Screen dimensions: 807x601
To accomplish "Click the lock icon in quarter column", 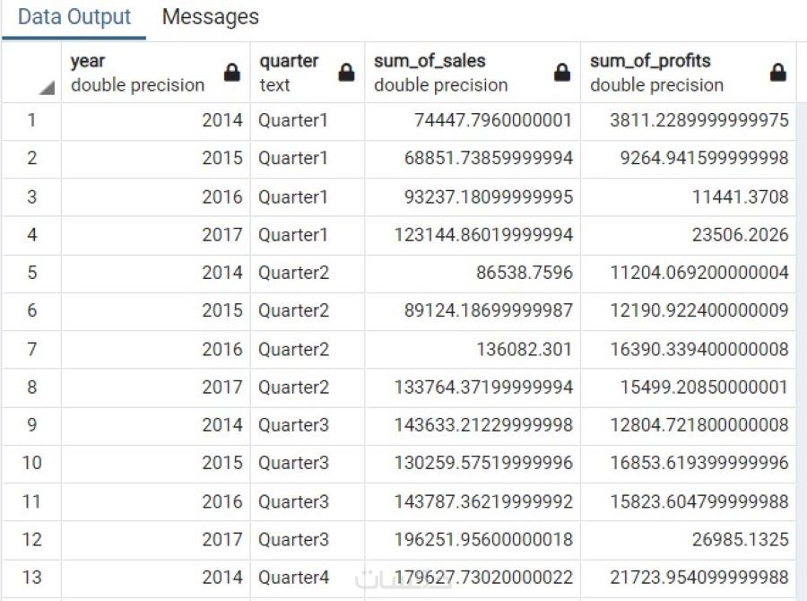I will pyautogui.click(x=346, y=74).
